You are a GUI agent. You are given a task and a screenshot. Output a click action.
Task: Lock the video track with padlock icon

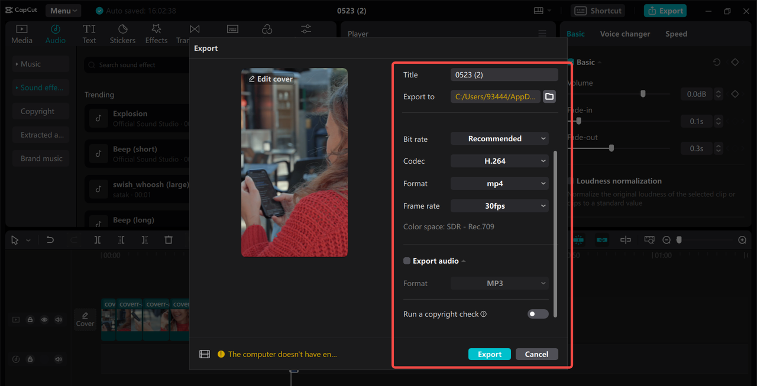point(30,320)
